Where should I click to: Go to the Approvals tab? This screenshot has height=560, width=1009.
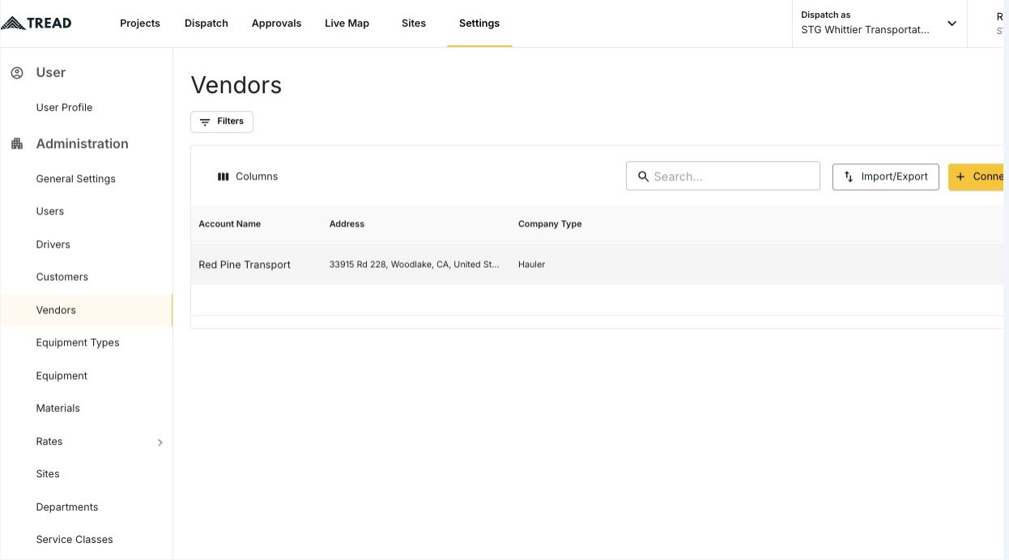pyautogui.click(x=276, y=23)
